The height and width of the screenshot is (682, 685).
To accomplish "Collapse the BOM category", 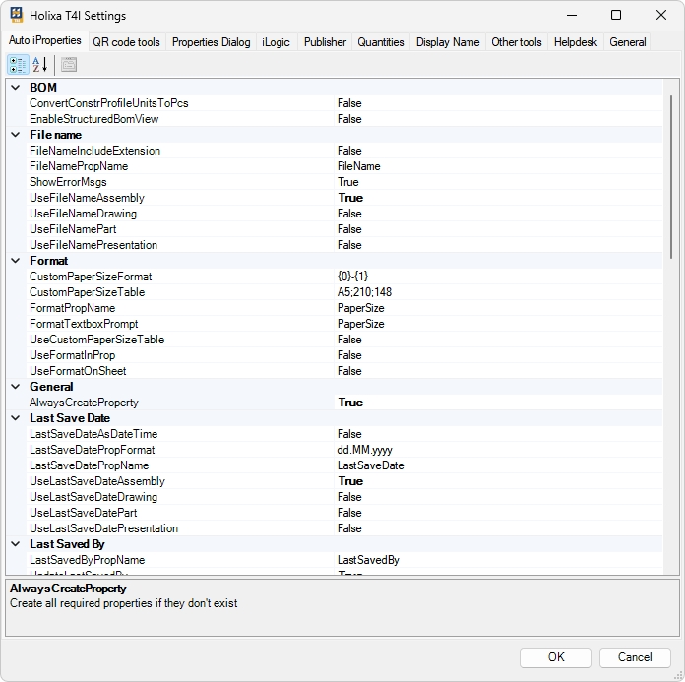I will tap(16, 88).
